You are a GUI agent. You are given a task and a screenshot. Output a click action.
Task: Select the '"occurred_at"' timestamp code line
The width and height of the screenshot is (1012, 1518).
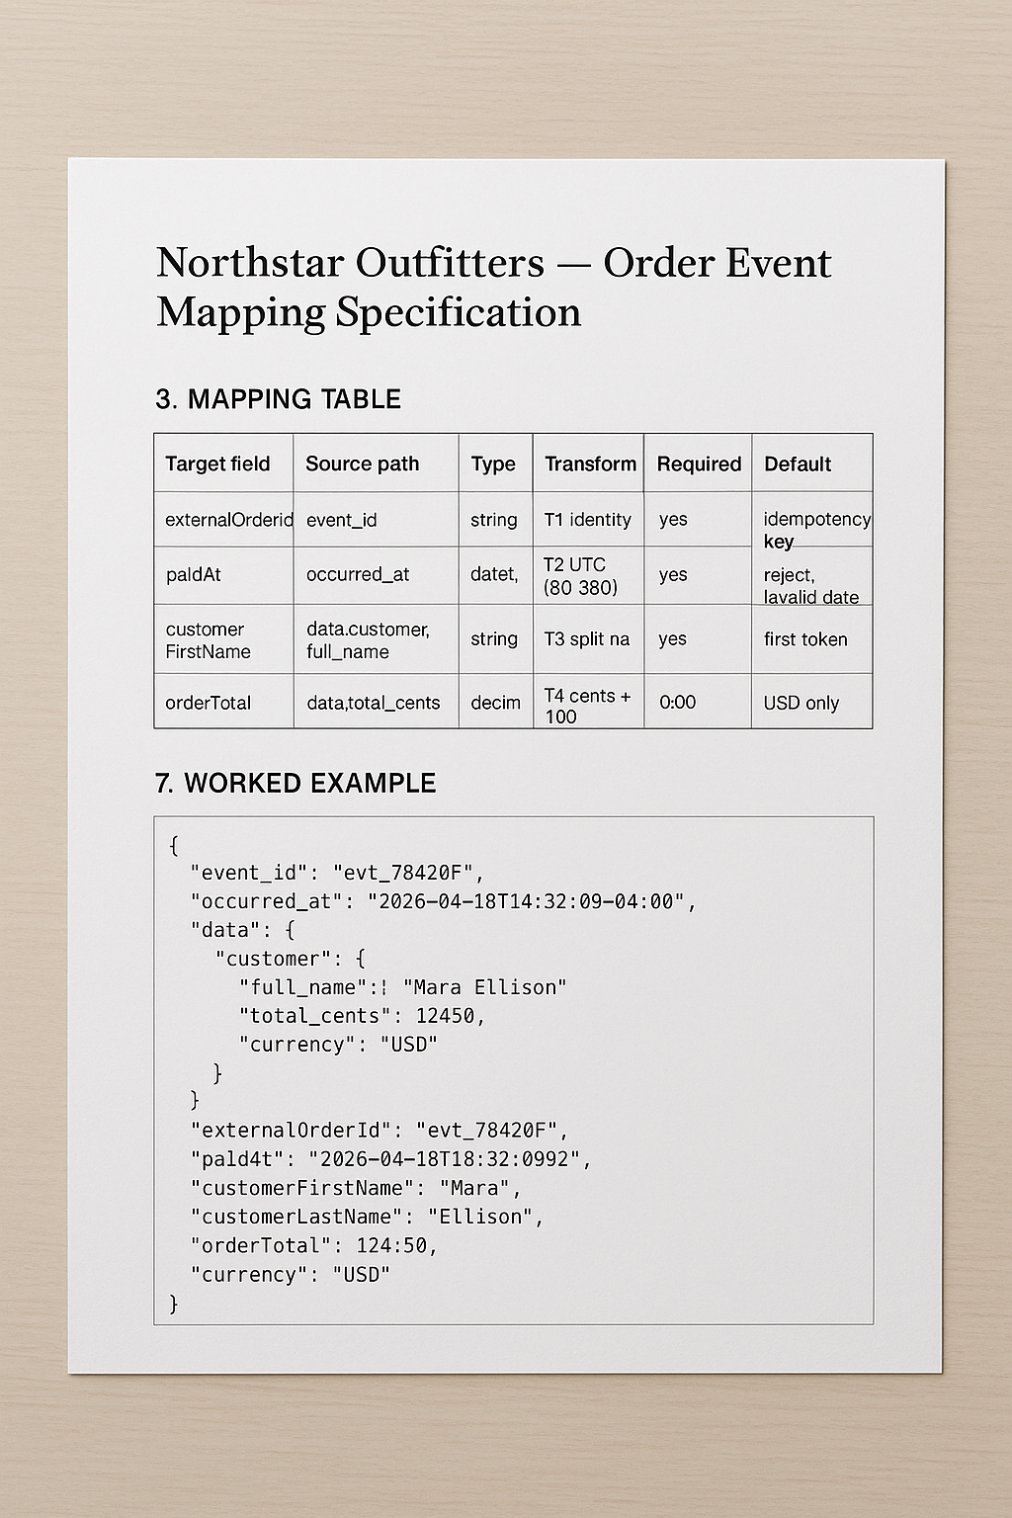tap(444, 901)
